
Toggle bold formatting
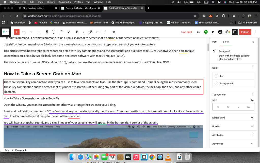(77, 32)
